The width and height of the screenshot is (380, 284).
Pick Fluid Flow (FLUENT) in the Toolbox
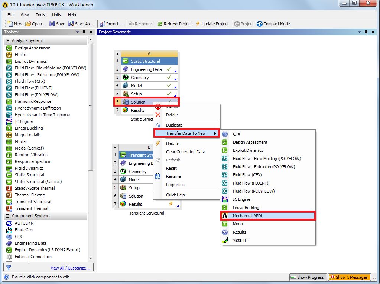coord(33,88)
